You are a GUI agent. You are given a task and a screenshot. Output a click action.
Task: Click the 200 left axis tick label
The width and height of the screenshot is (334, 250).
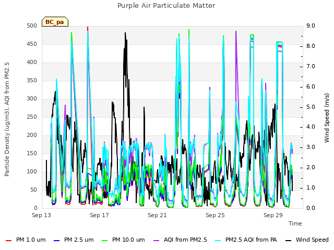[x=32, y=135]
